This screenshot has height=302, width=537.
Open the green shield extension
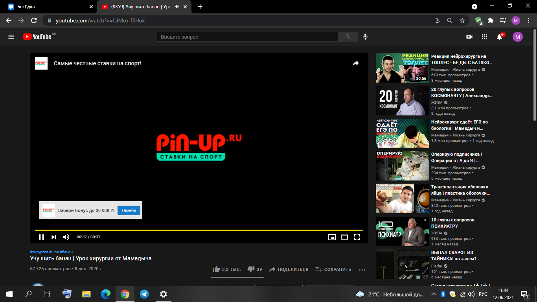click(x=478, y=21)
